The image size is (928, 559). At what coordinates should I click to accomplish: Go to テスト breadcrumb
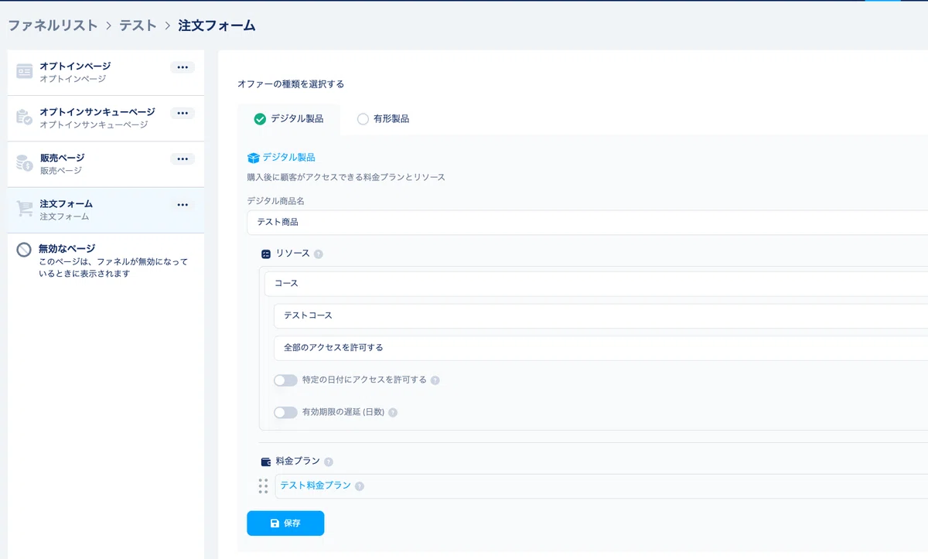[x=138, y=26]
